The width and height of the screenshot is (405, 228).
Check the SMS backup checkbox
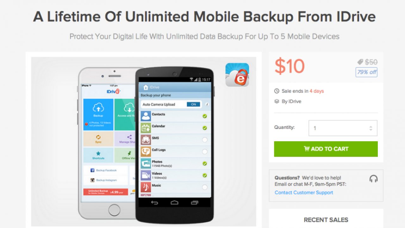[205, 140]
